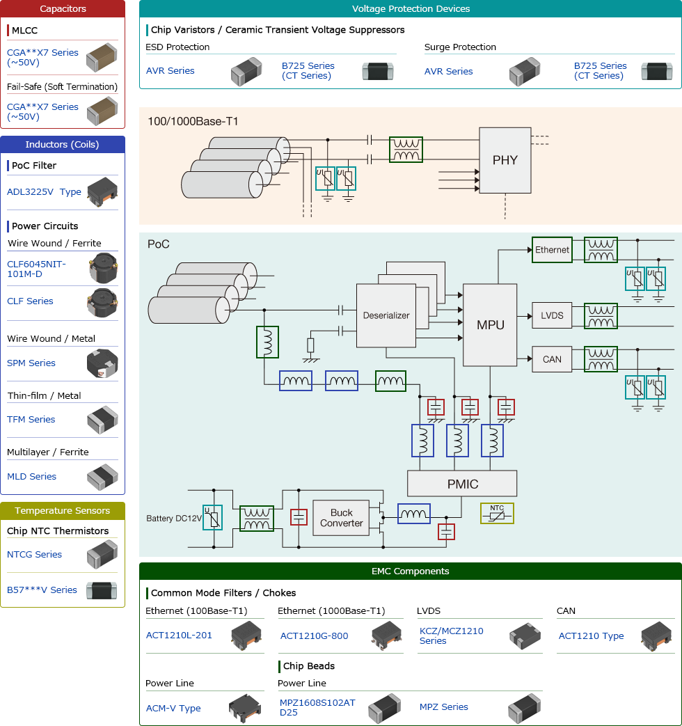Click the varistor symbol next to Battery DC12V
The height and width of the screenshot is (726, 682).
[212, 518]
